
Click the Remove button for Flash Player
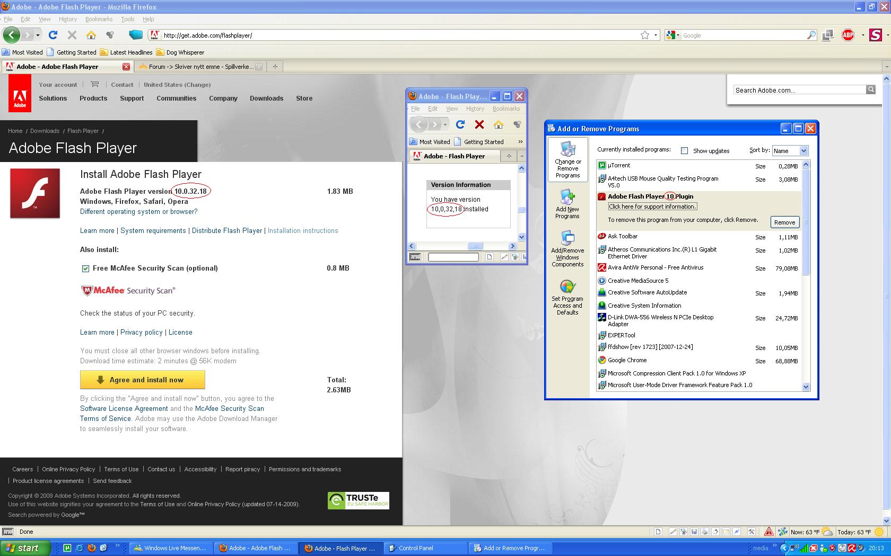[x=784, y=222]
